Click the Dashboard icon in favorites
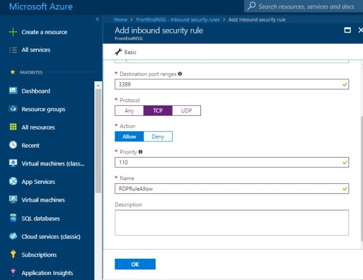The image size is (363, 280). point(13,91)
